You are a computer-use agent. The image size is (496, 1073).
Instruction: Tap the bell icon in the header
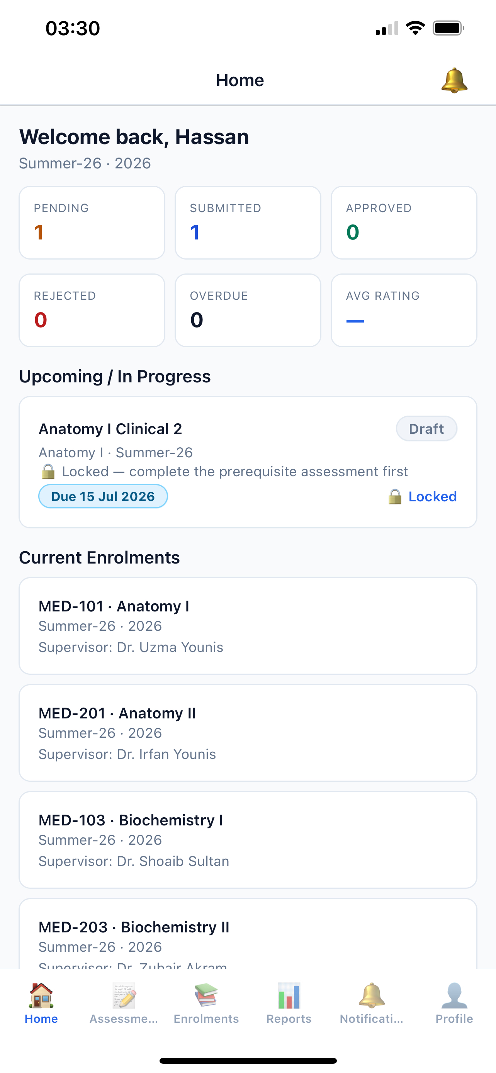[454, 80]
